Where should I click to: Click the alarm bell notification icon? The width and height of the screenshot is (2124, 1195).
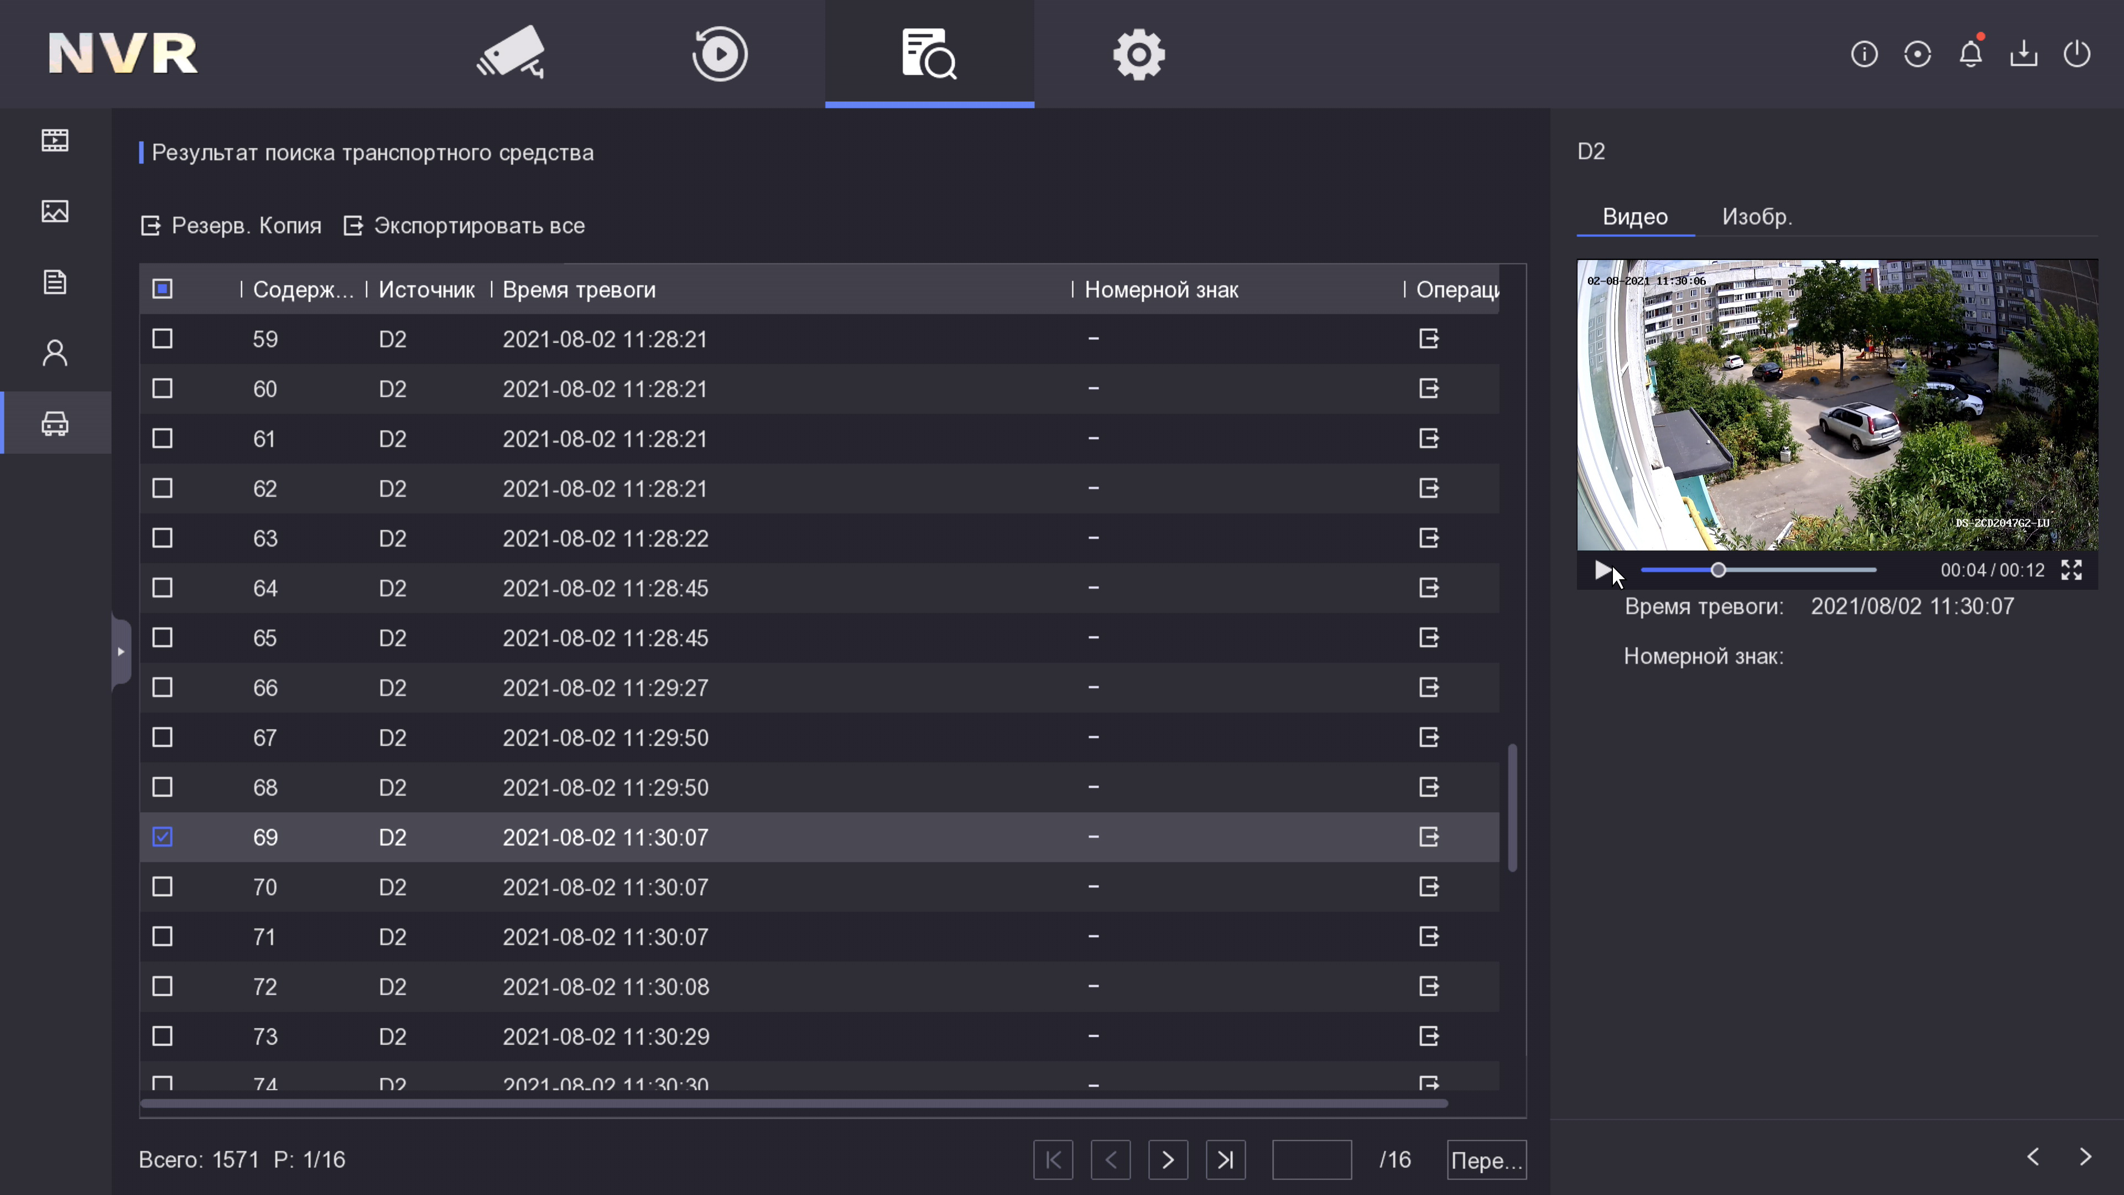tap(1971, 54)
